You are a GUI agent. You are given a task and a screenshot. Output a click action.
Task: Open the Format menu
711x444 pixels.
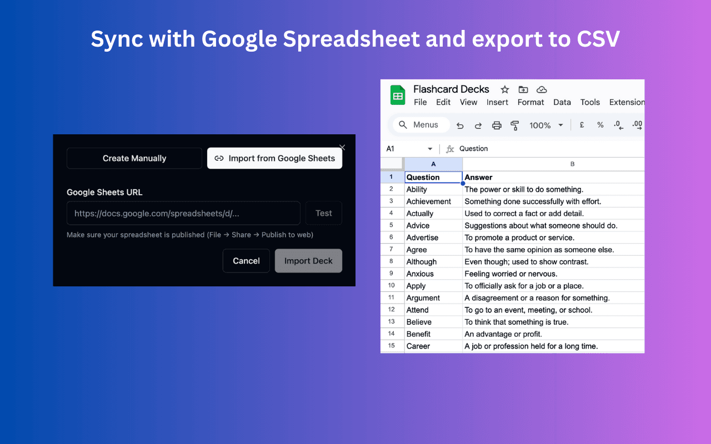pos(530,102)
